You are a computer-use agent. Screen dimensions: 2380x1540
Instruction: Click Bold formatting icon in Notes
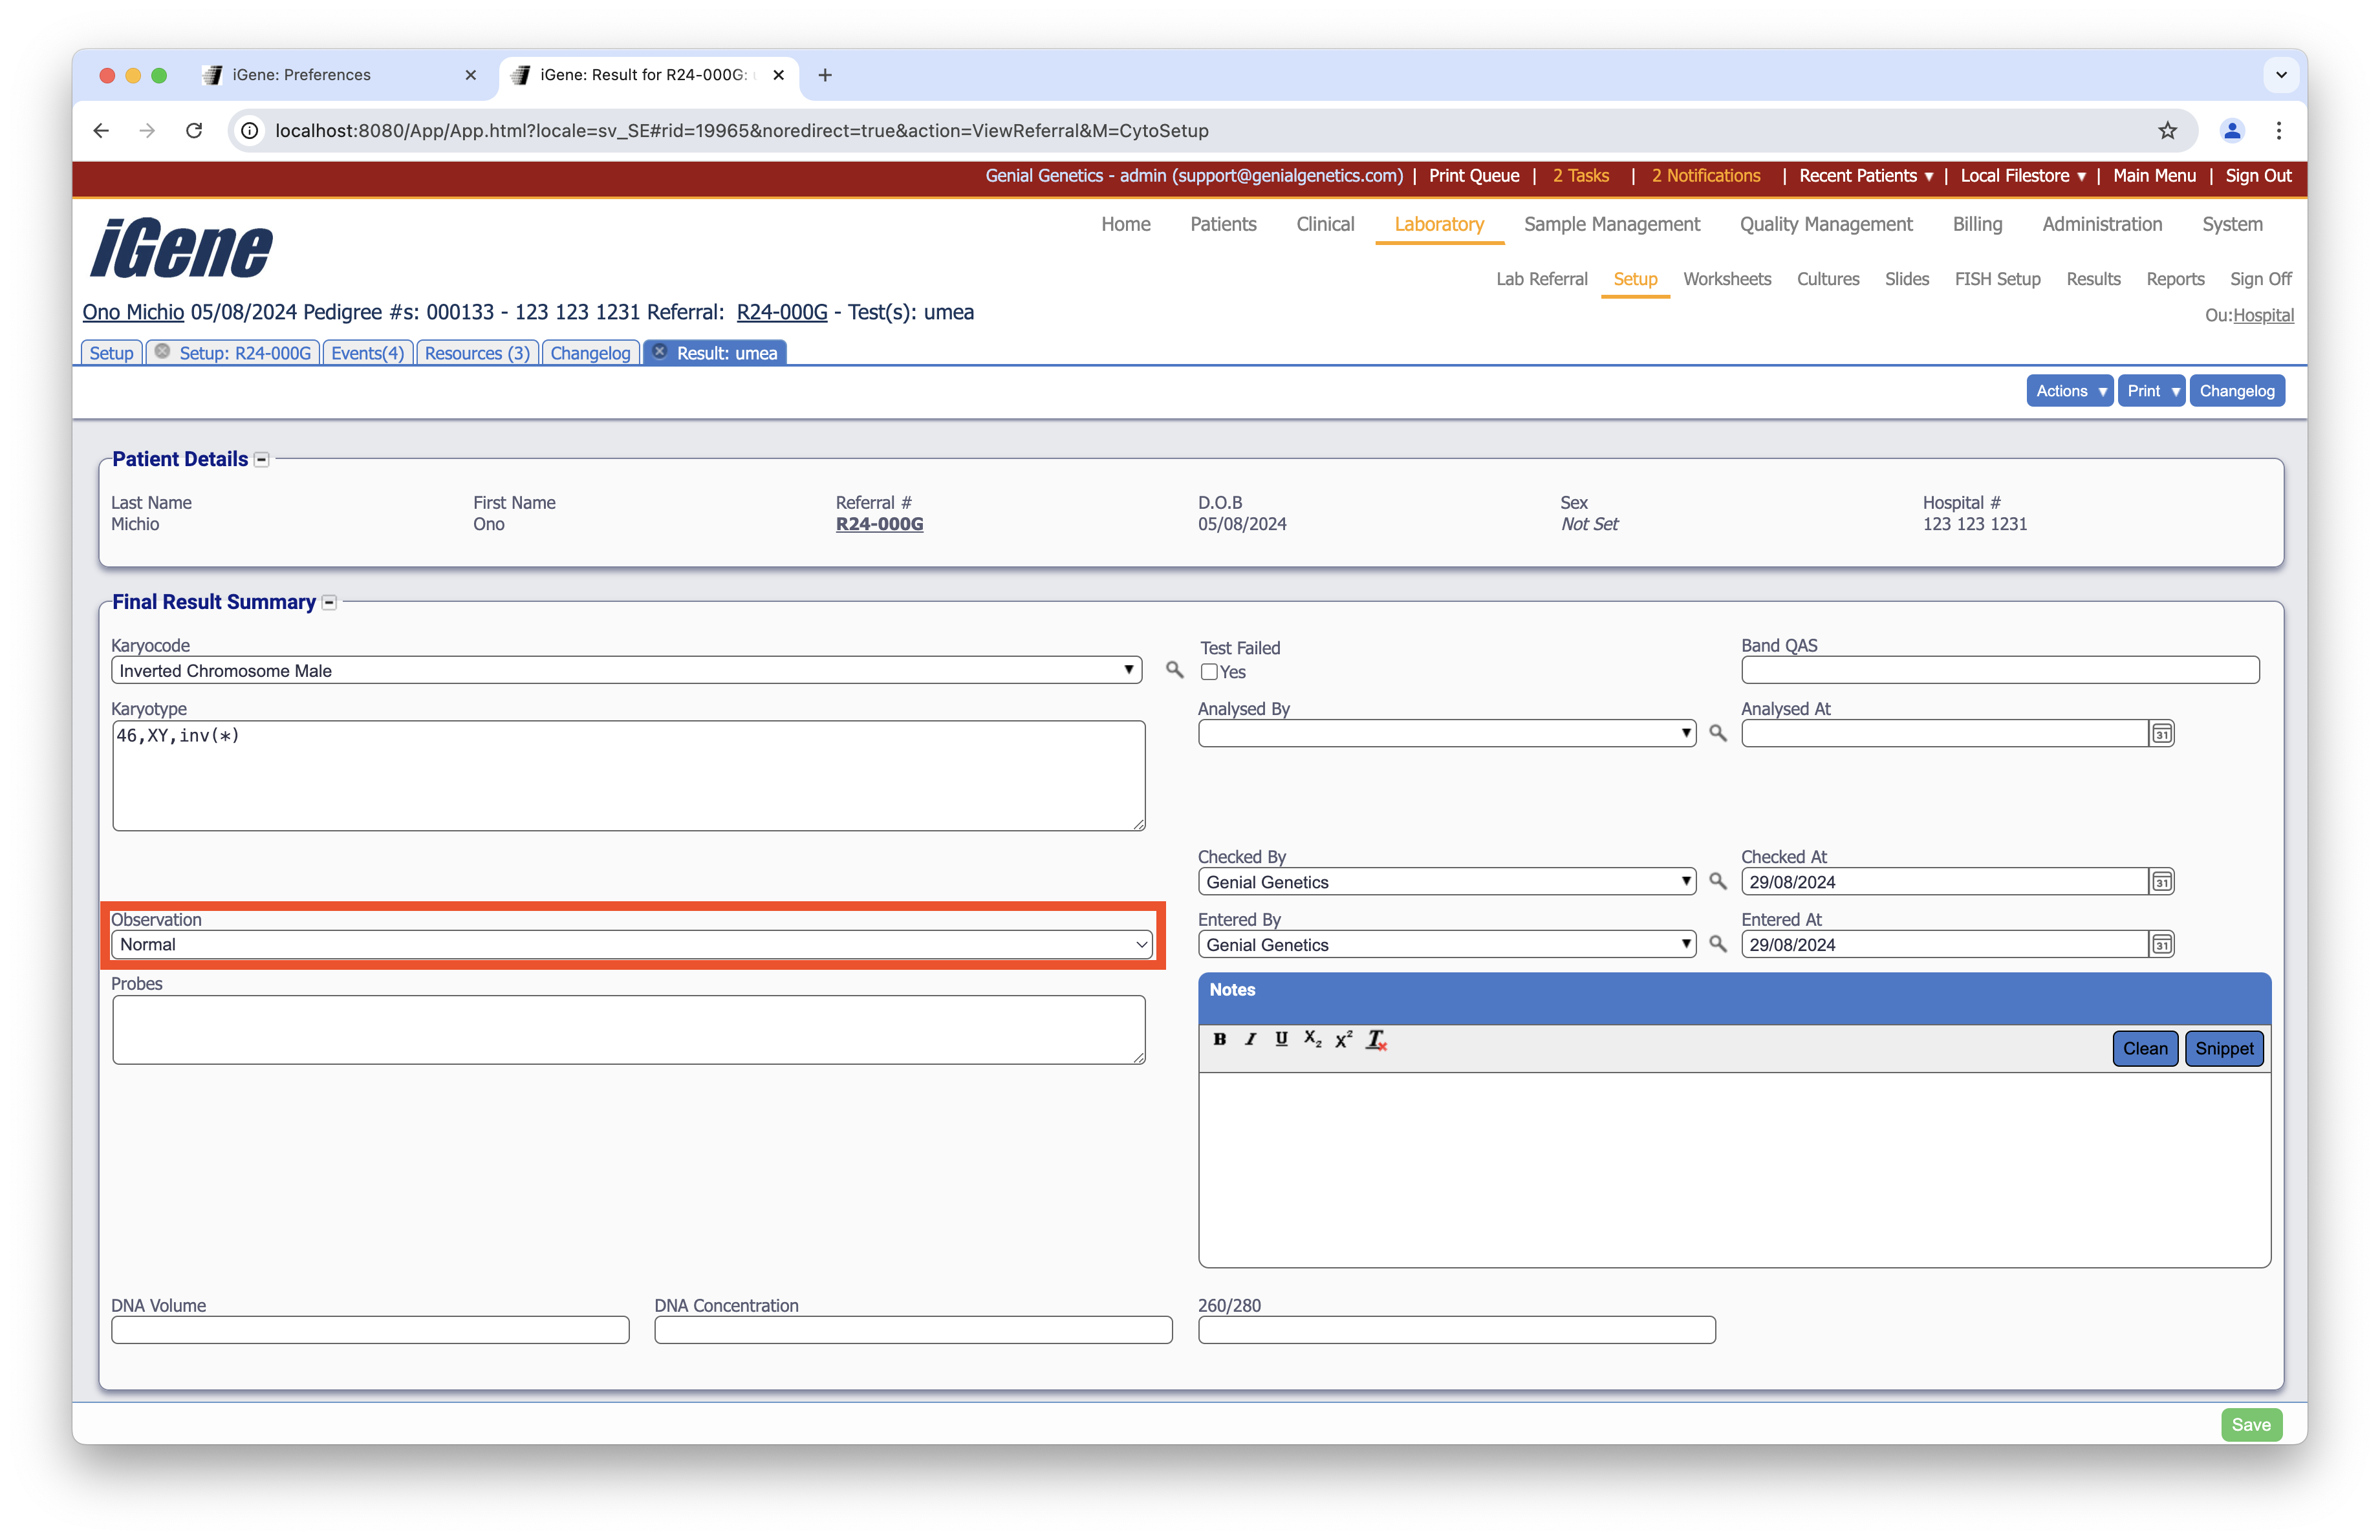[1219, 1040]
